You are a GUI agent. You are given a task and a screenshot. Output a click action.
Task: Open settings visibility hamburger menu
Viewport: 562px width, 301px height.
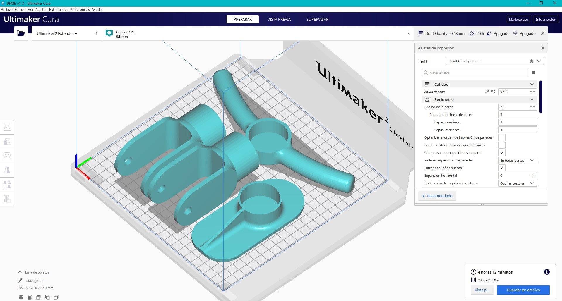[x=533, y=73]
